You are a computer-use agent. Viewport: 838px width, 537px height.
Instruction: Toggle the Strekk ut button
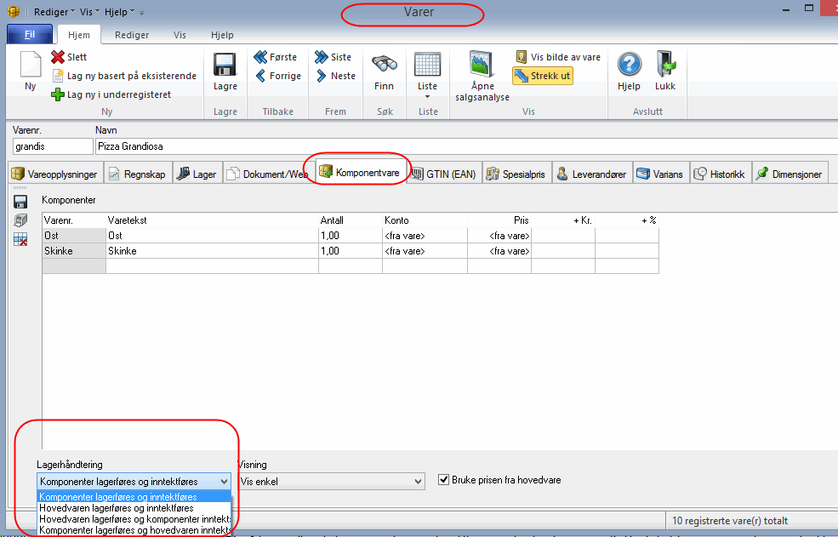pyautogui.click(x=542, y=76)
